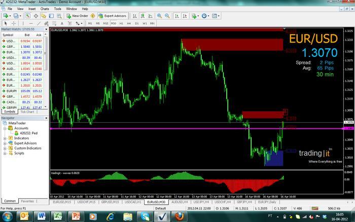Open Skype from the taskbar
Screen dimensions: 355x222
click(145, 216)
